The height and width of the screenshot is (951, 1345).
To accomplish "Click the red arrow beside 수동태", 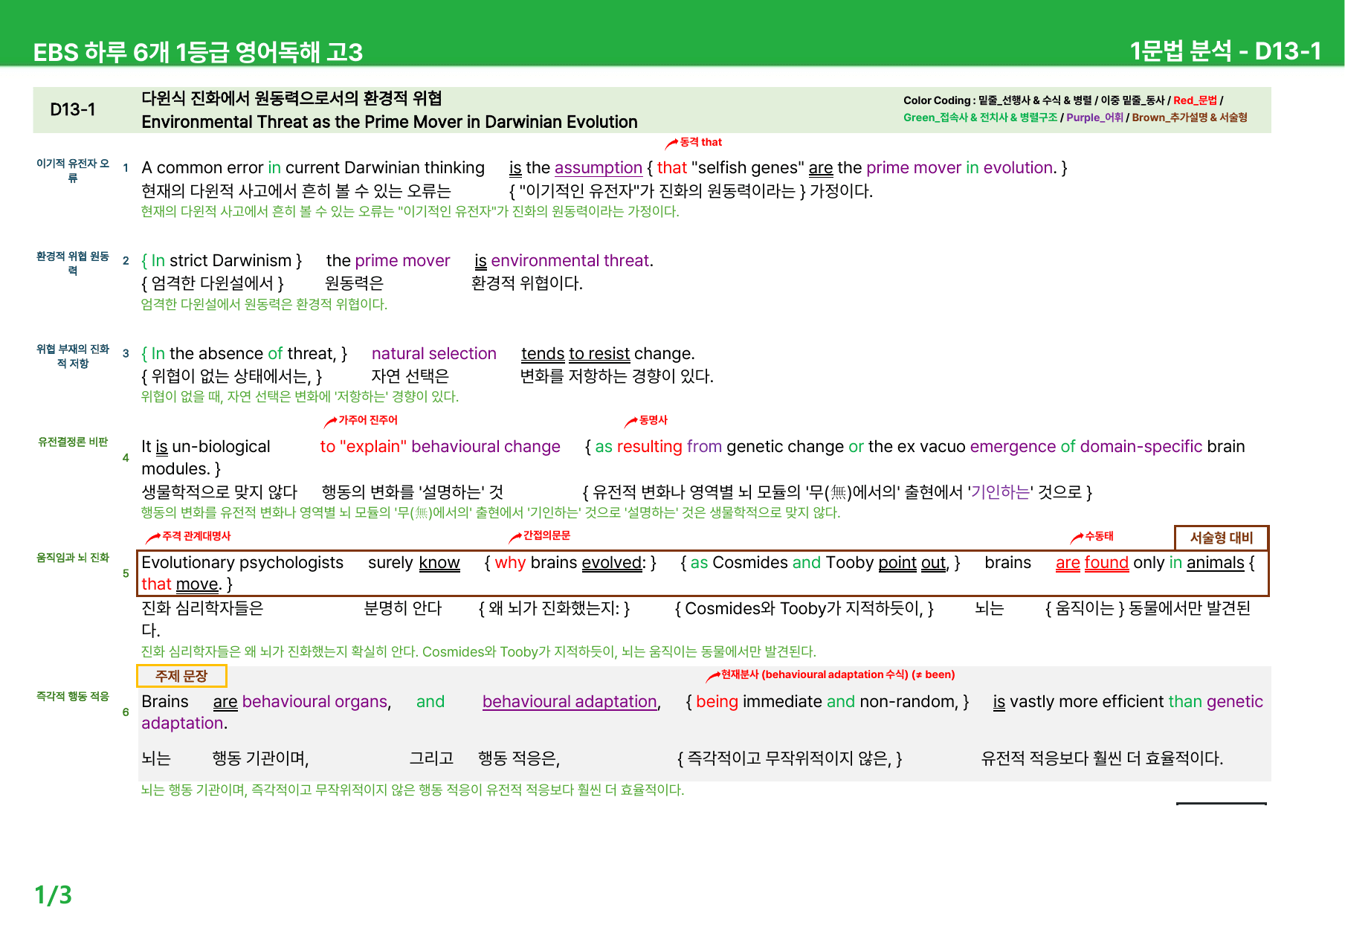I will pos(1077,537).
